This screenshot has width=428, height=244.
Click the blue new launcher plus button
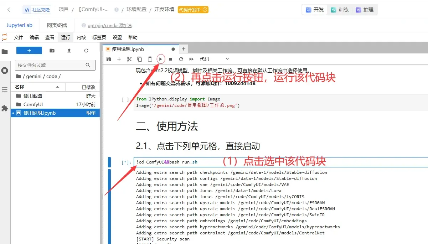click(x=29, y=51)
